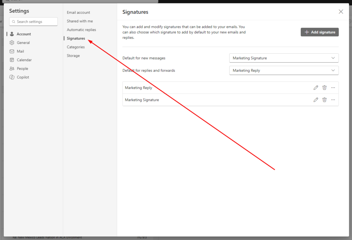Image resolution: width=352 pixels, height=240 pixels.
Task: Delete the Marketing Reply signature trash icon
Action: coord(324,88)
